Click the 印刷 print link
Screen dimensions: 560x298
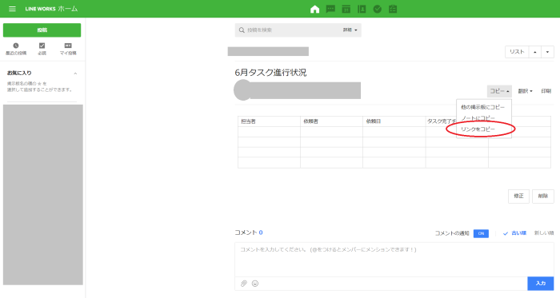(546, 91)
